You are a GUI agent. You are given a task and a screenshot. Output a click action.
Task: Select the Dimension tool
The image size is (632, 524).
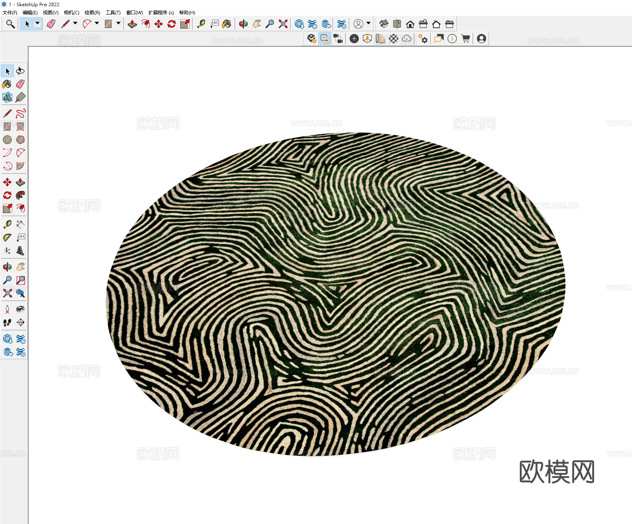click(20, 224)
